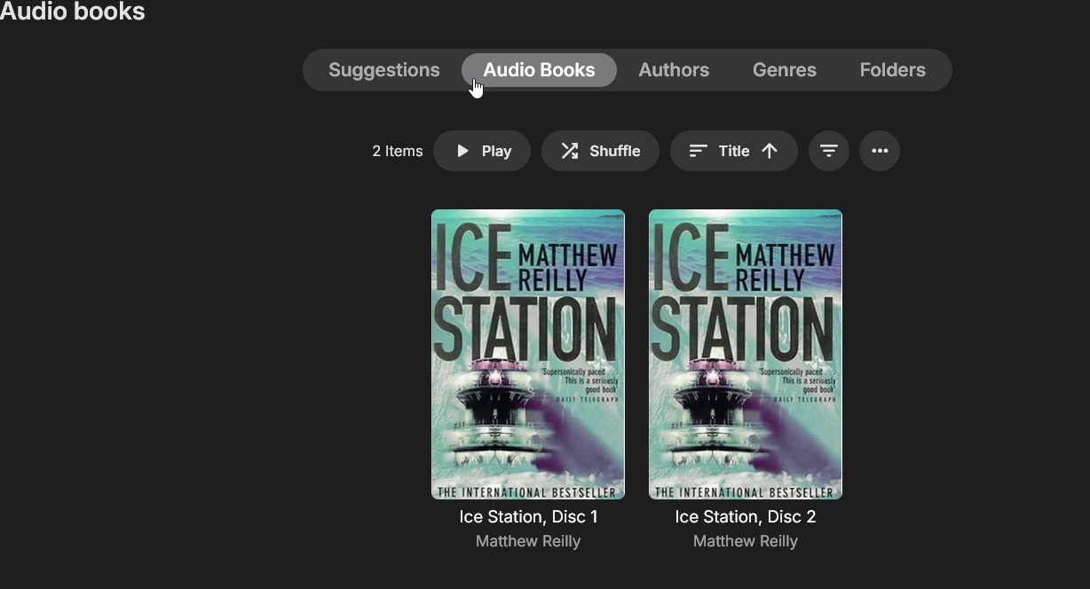Switch to the Folders tab
The height and width of the screenshot is (589, 1090).
pos(893,70)
